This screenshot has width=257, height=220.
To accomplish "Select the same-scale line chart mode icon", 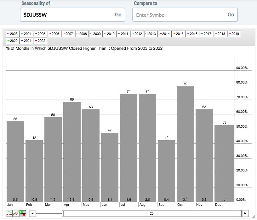I will (x=16, y=213).
